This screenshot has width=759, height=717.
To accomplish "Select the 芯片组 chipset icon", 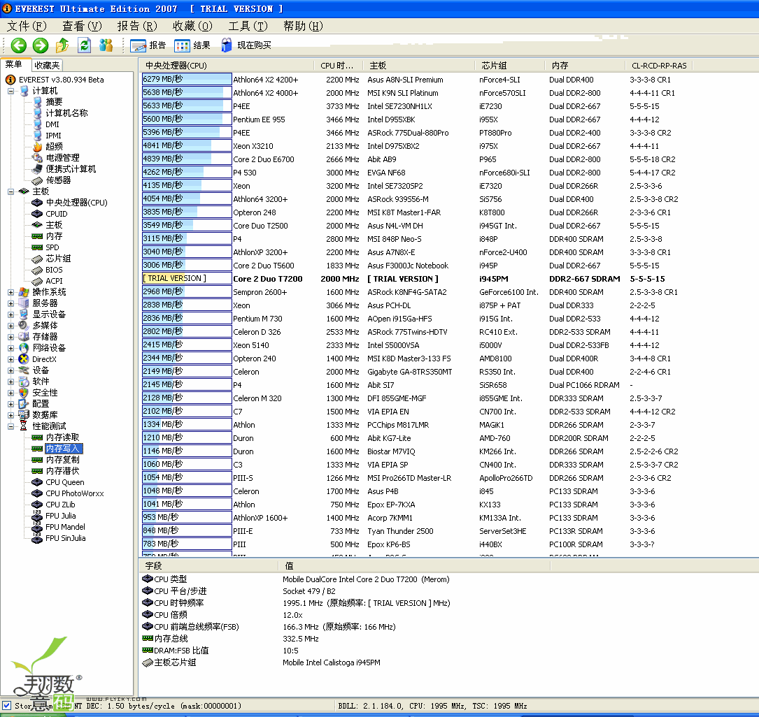I will coord(37,259).
